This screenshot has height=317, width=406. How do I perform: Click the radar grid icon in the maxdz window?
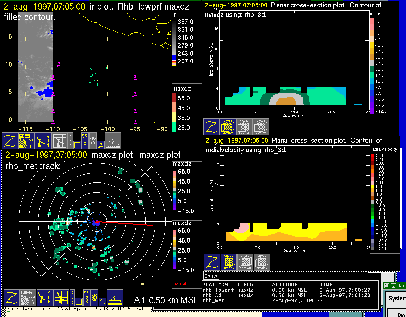click(61, 298)
